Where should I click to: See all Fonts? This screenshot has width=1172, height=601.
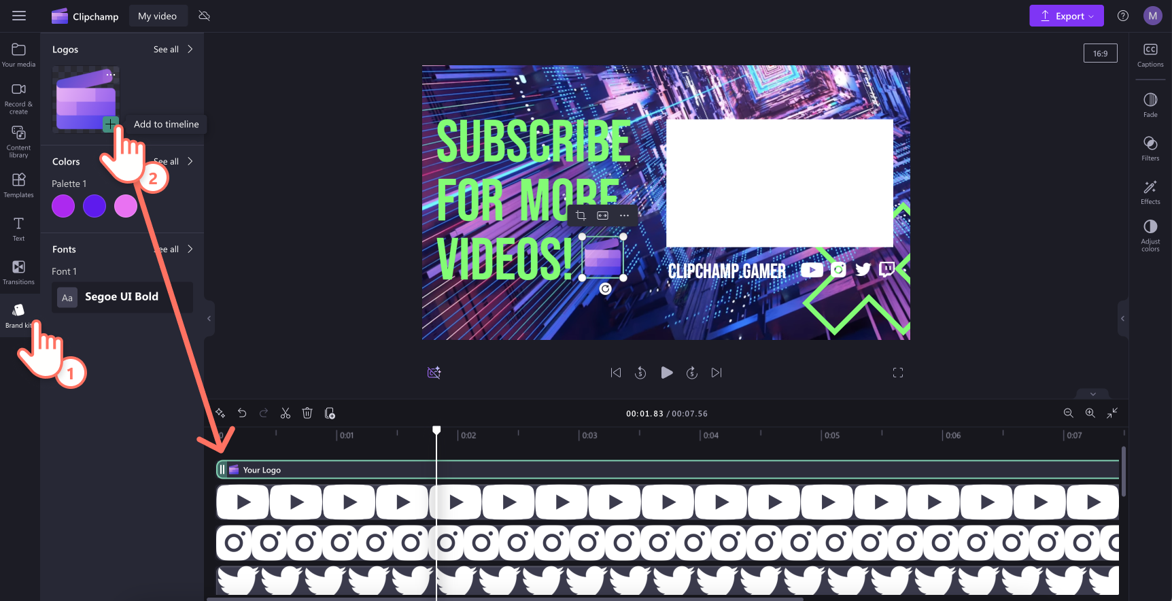point(173,249)
